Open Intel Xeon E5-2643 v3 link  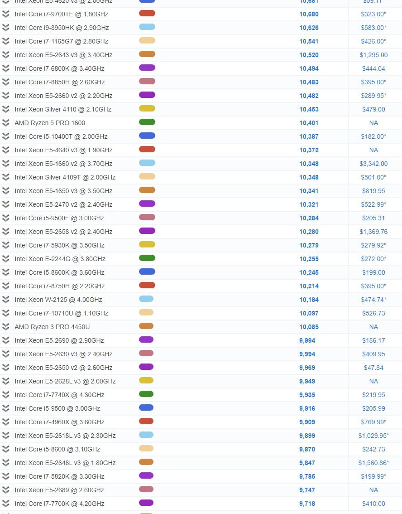pyautogui.click(x=63, y=55)
